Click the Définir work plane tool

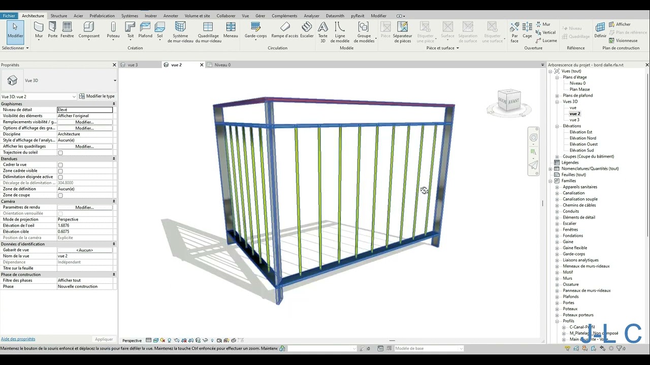(x=600, y=30)
